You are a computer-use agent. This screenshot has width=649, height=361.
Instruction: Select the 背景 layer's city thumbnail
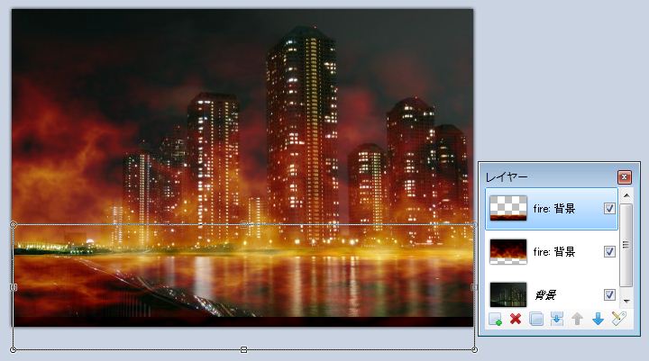[508, 294]
